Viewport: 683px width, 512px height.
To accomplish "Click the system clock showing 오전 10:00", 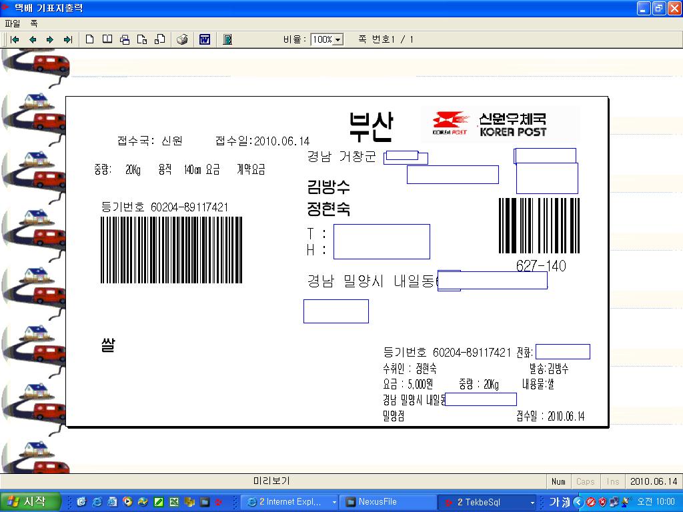I will (x=656, y=502).
